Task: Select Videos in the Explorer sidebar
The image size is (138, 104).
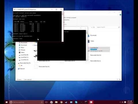Action: point(22,52)
